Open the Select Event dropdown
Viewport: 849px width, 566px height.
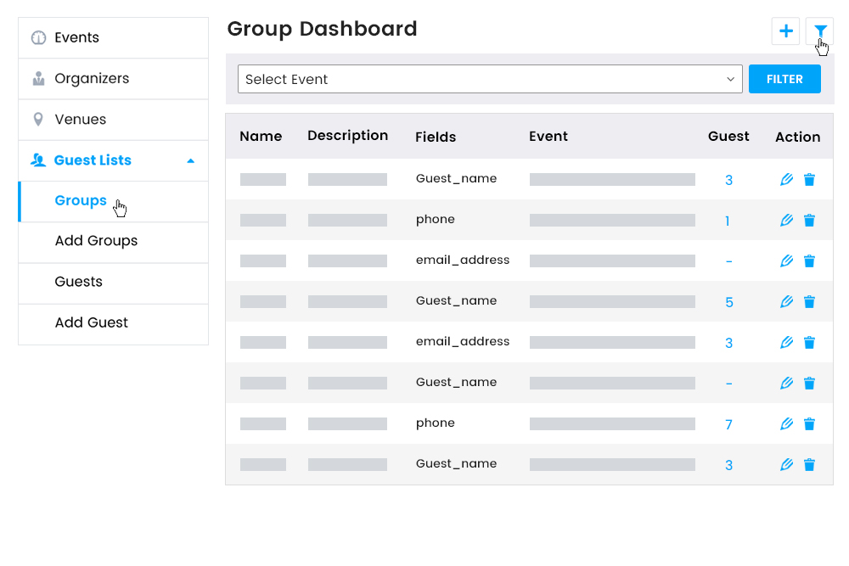pyautogui.click(x=490, y=79)
